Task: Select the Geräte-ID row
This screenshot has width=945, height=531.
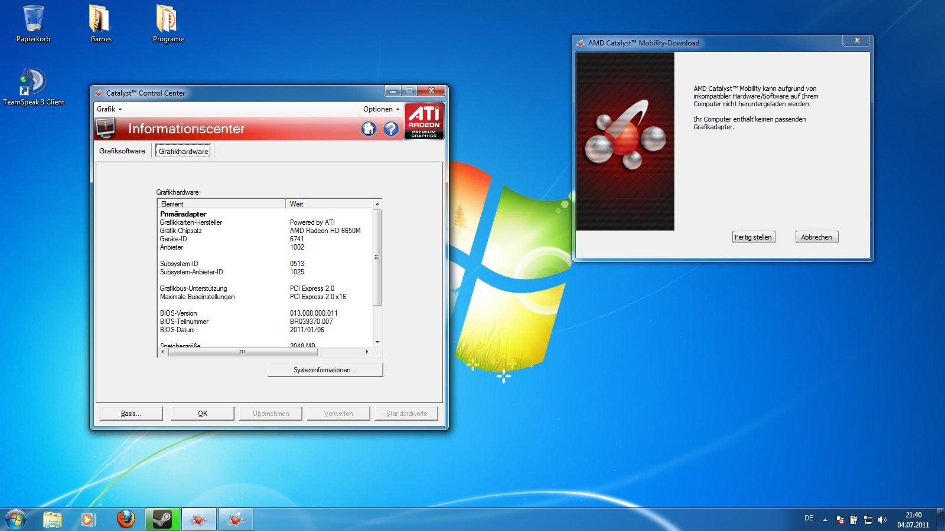Action: point(265,239)
